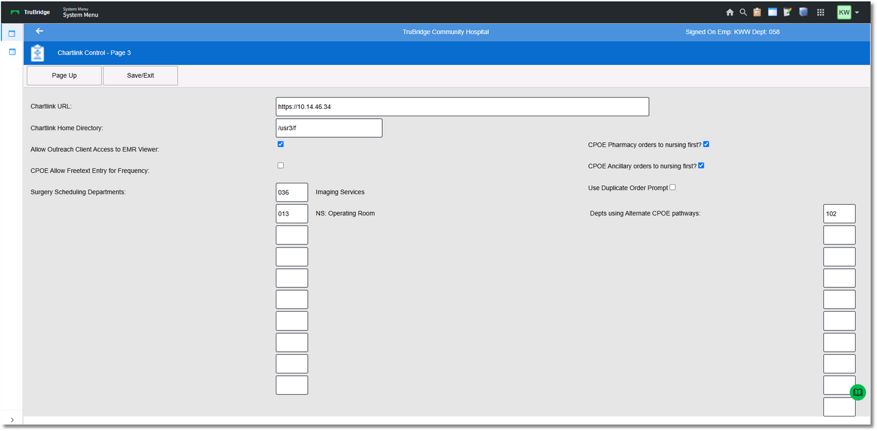Click the Page Up button
Viewport: 877px width, 431px height.
(64, 76)
